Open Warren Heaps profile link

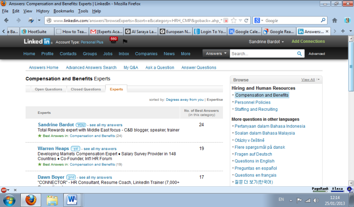coord(53,148)
